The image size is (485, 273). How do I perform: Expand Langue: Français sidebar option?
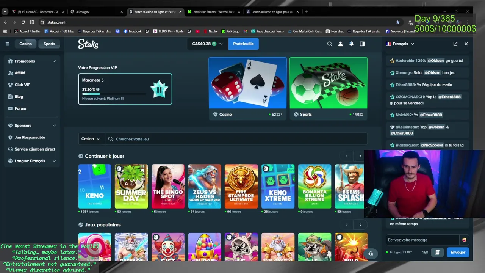tap(32, 161)
